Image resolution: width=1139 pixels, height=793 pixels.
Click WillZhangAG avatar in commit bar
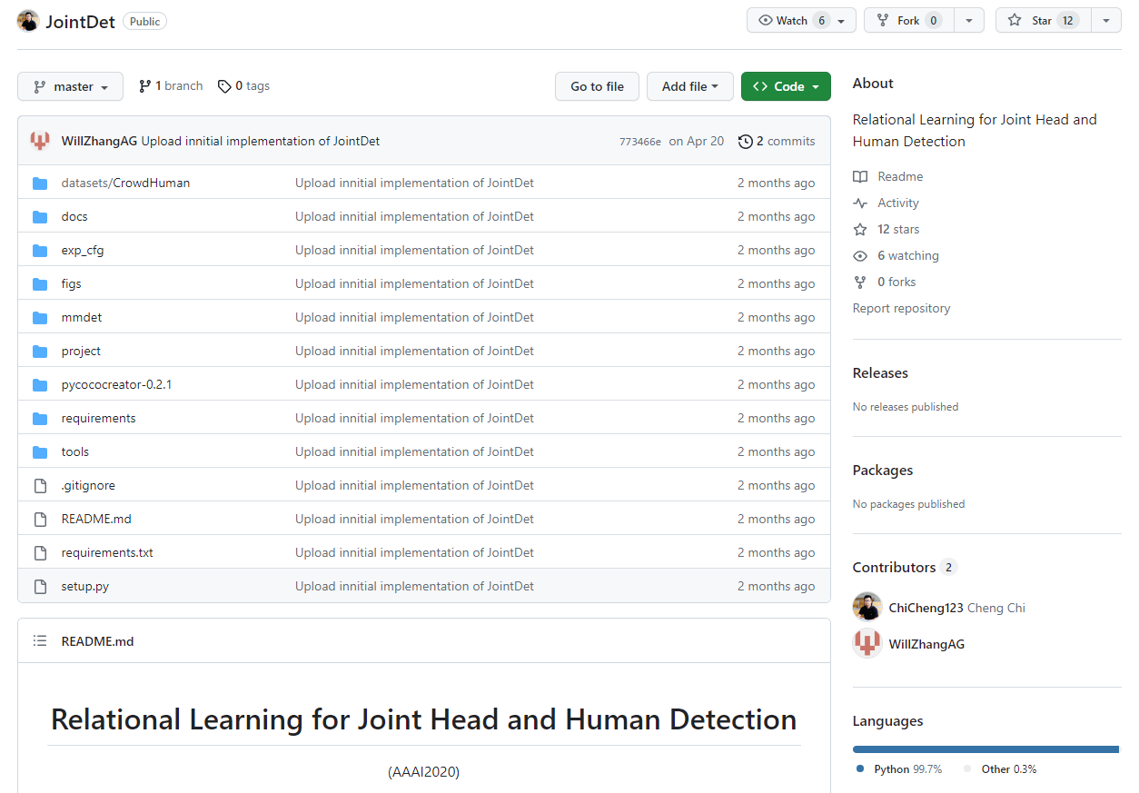click(40, 141)
